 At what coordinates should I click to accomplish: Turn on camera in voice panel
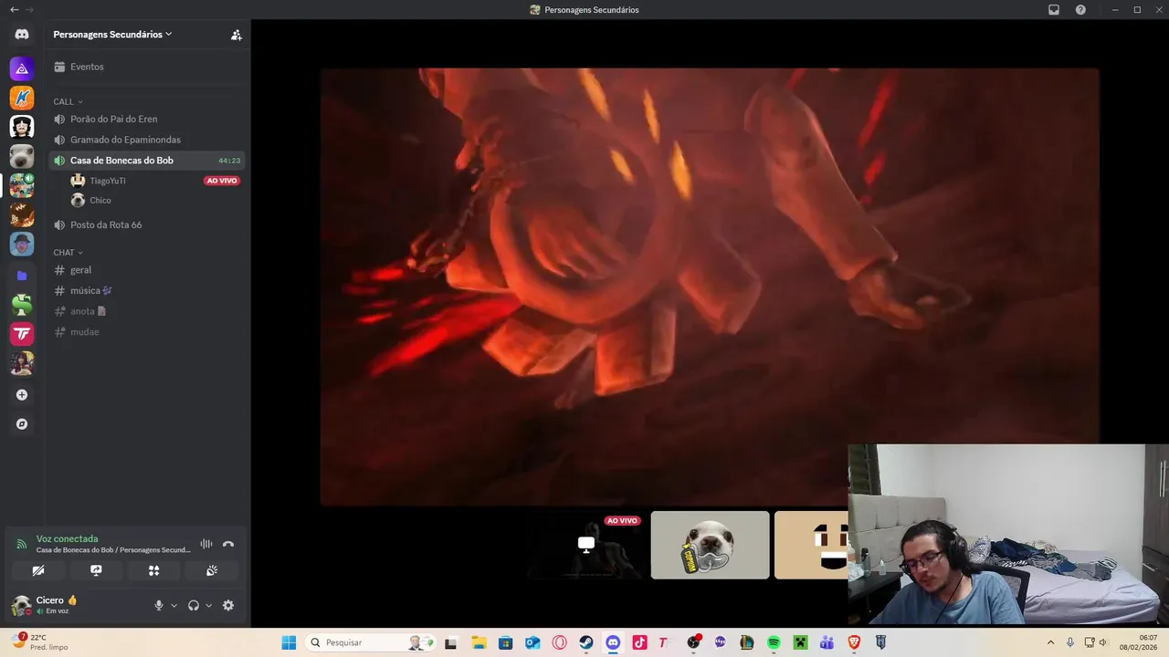38,570
